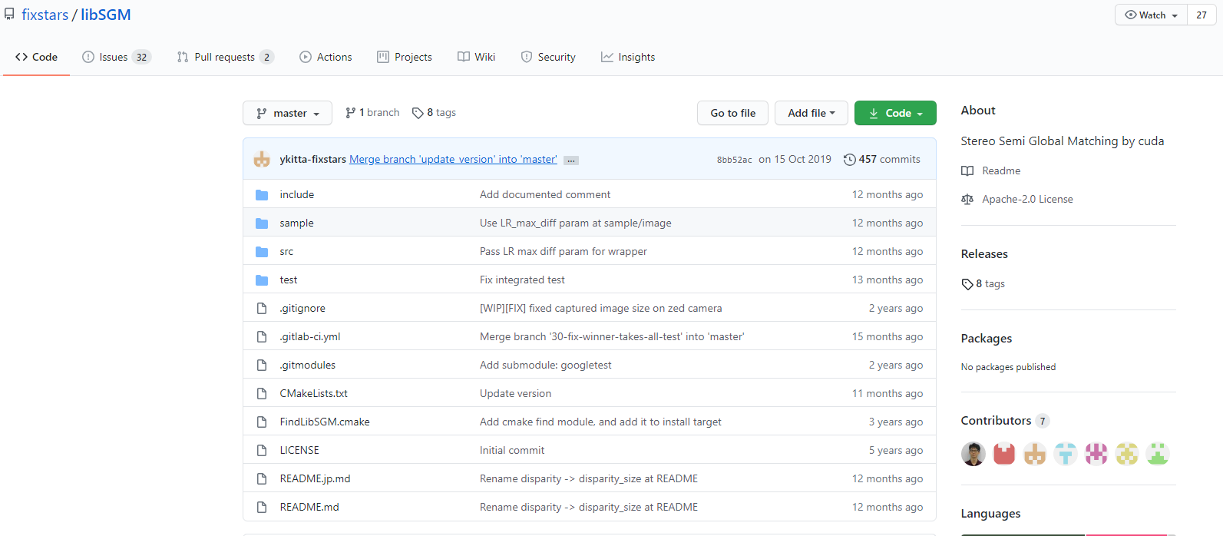Open 'Add submodule: googletest' commit message
The height and width of the screenshot is (536, 1223).
coord(546,366)
